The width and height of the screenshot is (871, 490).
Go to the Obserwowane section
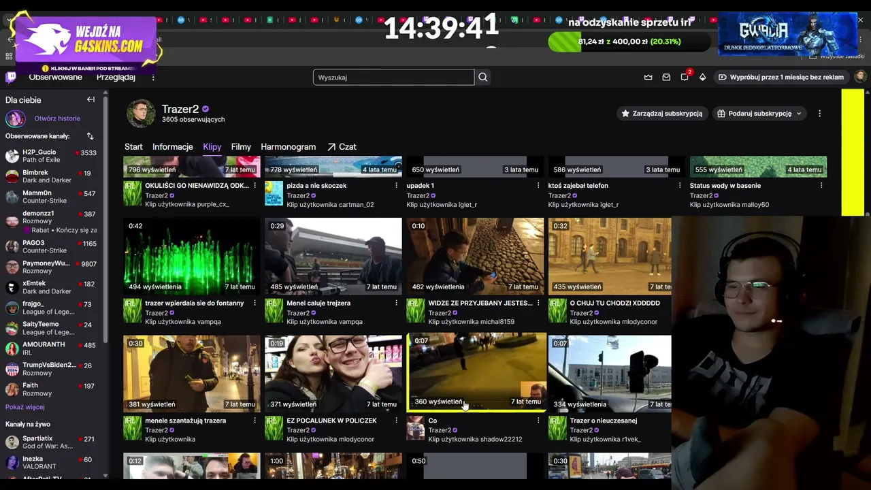tap(56, 78)
